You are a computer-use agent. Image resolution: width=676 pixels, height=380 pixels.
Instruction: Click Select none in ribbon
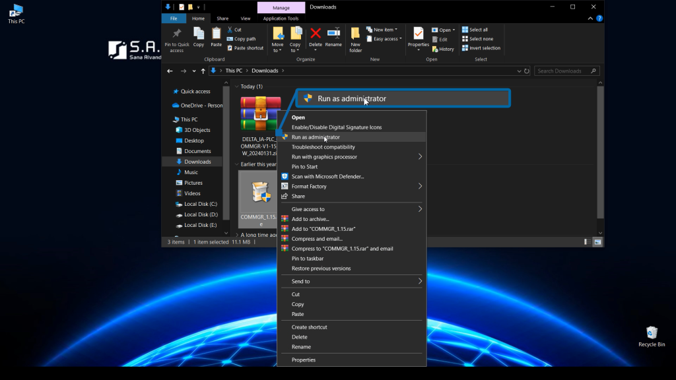477,39
